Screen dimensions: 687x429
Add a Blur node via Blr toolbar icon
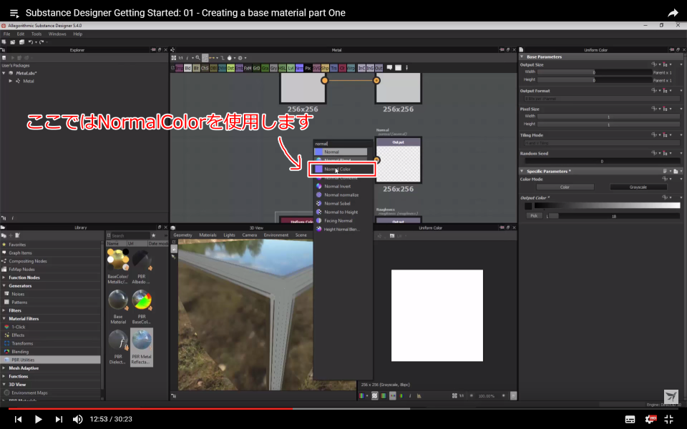(196, 69)
